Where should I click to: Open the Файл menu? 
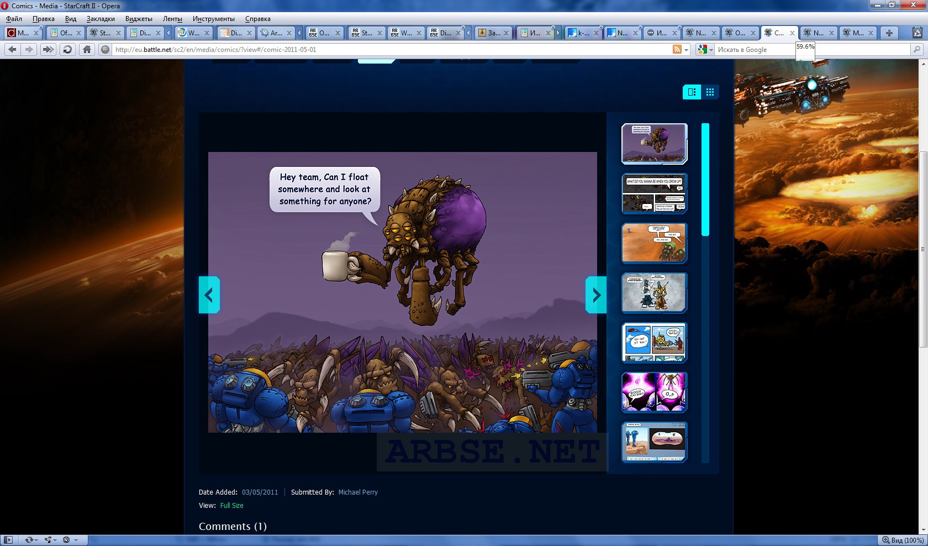[14, 18]
